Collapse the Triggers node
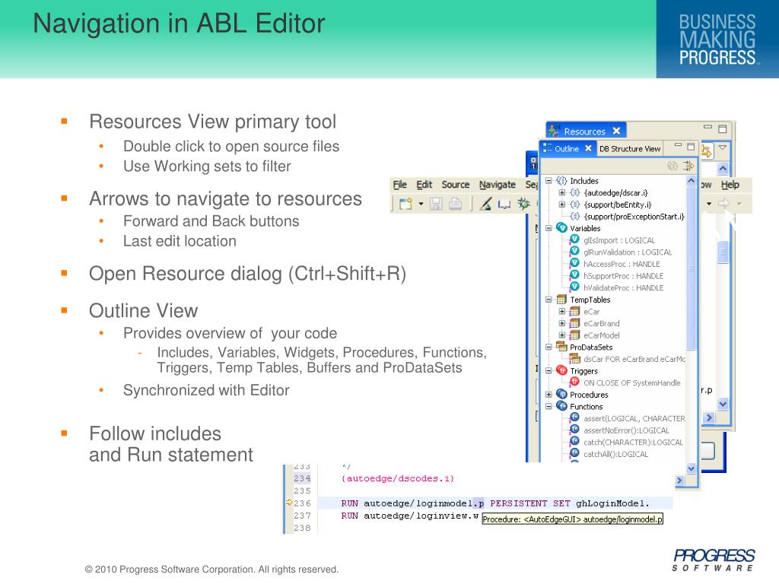This screenshot has height=584, width=779. tap(548, 371)
